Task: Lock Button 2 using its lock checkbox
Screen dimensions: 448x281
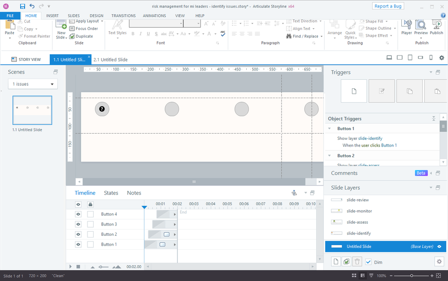Action: [x=91, y=234]
